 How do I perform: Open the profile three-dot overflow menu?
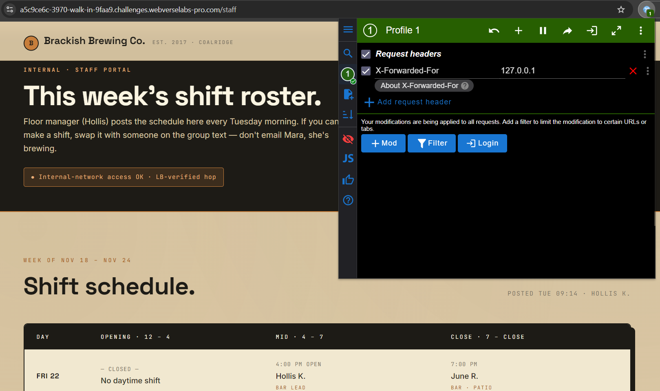point(641,31)
